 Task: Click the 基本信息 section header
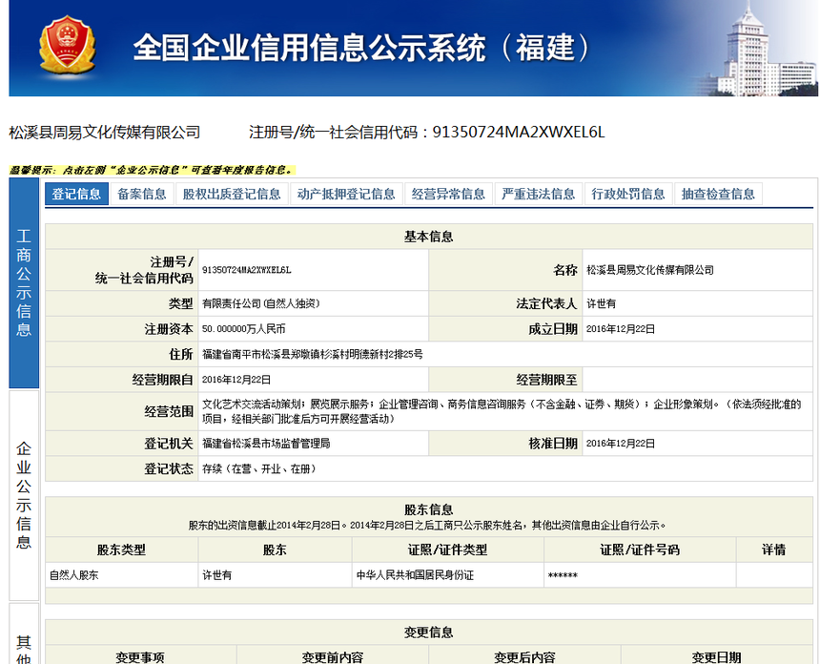[x=429, y=237]
